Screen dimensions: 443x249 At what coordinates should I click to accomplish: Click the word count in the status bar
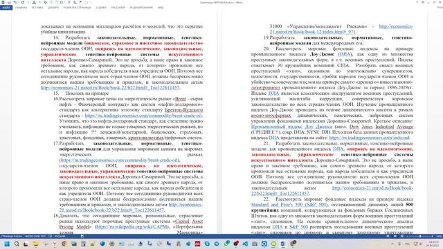click(35, 236)
